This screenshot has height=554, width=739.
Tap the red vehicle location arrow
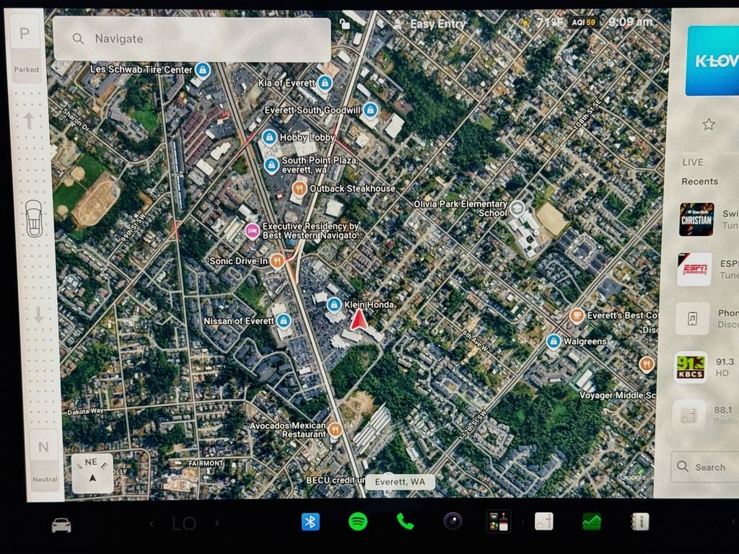(359, 320)
